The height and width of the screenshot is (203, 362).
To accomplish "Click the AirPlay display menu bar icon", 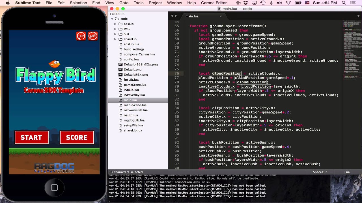I will (254, 3).
